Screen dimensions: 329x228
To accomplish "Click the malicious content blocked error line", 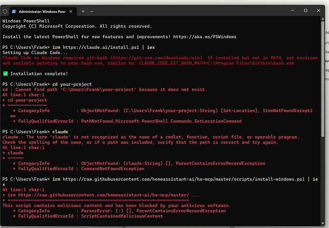I will (116, 206).
